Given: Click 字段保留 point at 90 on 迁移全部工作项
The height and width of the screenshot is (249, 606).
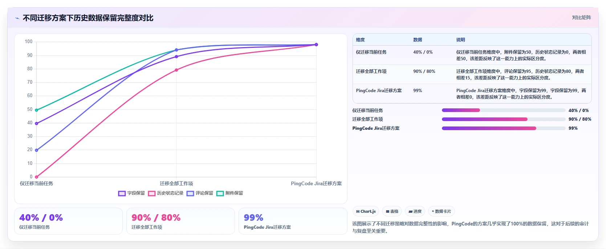Looking at the screenshot, I should (176, 57).
